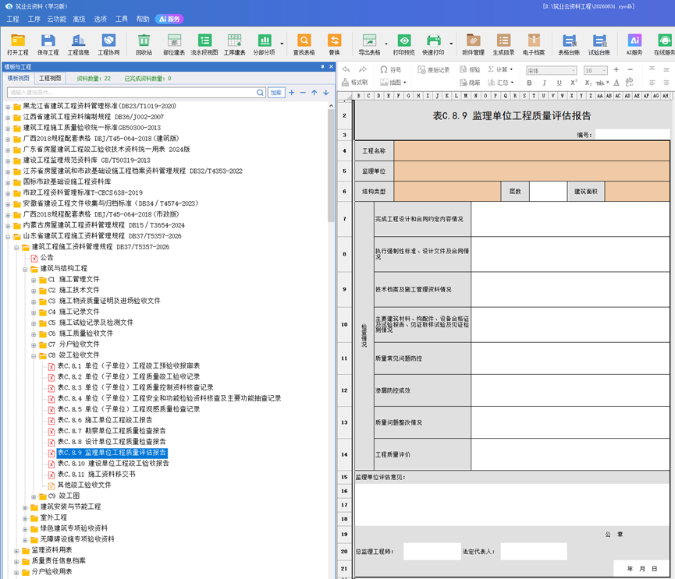This screenshot has width=675, height=579.
Task: Click the 报验 button
Action: [470, 69]
